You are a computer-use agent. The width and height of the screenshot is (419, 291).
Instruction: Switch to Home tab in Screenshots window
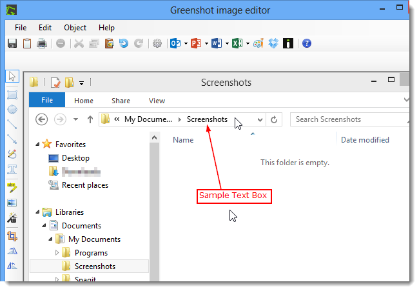[84, 101]
